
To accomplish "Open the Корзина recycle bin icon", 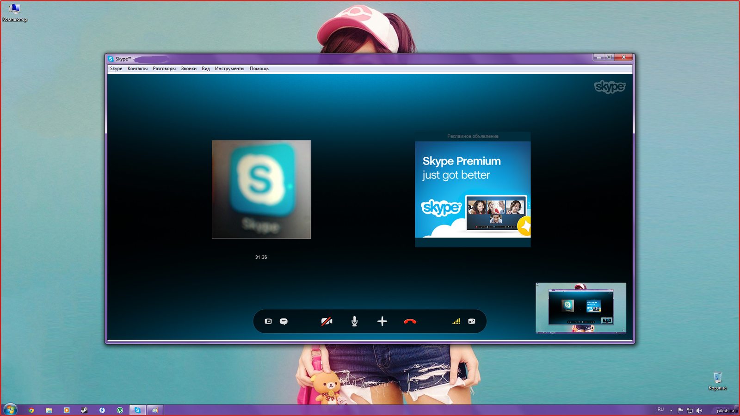I will (x=717, y=381).
